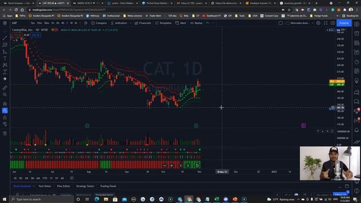Switch to the Strategy Tester tab
Image resolution: width=361 pixels, height=203 pixels.
click(85, 186)
